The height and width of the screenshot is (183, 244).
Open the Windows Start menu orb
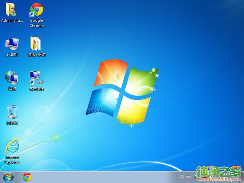[x=8, y=177]
